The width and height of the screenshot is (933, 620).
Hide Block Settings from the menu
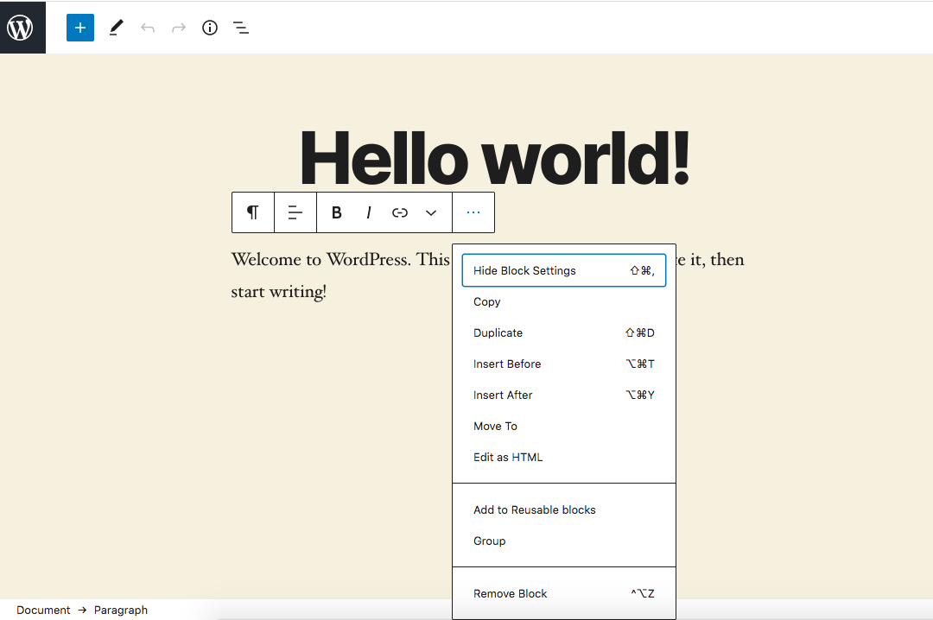click(524, 270)
